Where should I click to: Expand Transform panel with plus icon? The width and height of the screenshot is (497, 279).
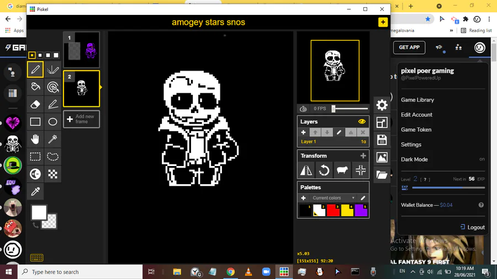pos(363,155)
